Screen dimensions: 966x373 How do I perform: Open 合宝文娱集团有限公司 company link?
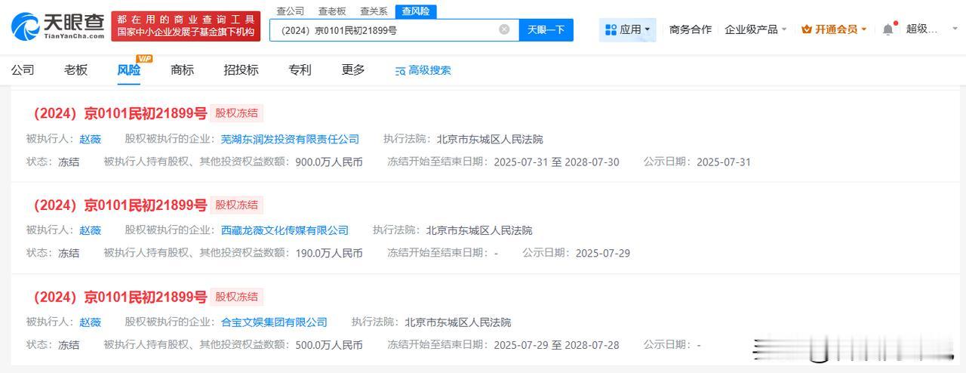(274, 322)
